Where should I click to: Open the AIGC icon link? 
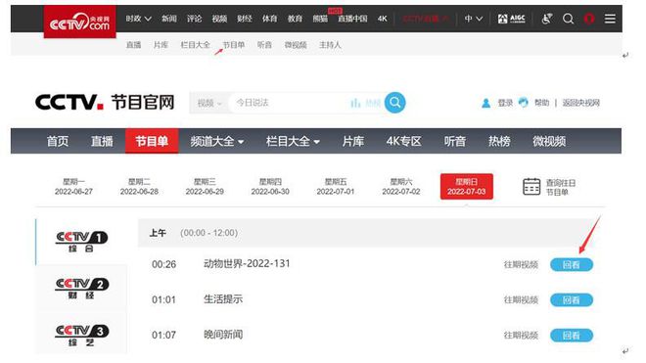click(511, 19)
